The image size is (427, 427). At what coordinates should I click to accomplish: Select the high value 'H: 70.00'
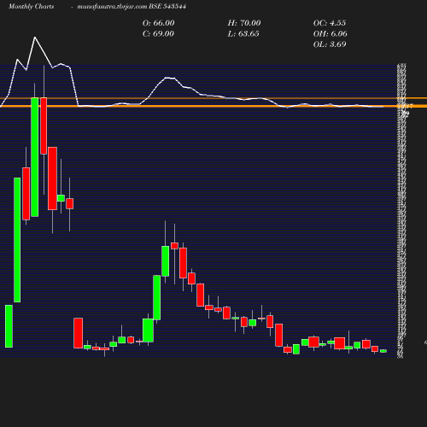tap(244, 23)
